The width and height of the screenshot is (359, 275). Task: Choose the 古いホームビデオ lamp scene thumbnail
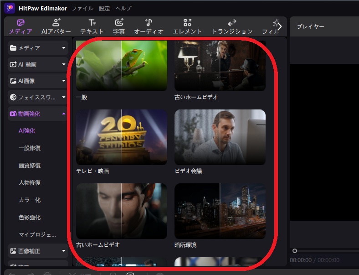click(x=220, y=66)
